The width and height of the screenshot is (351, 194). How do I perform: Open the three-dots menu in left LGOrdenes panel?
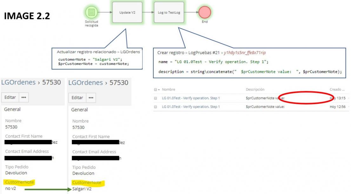click(23, 97)
